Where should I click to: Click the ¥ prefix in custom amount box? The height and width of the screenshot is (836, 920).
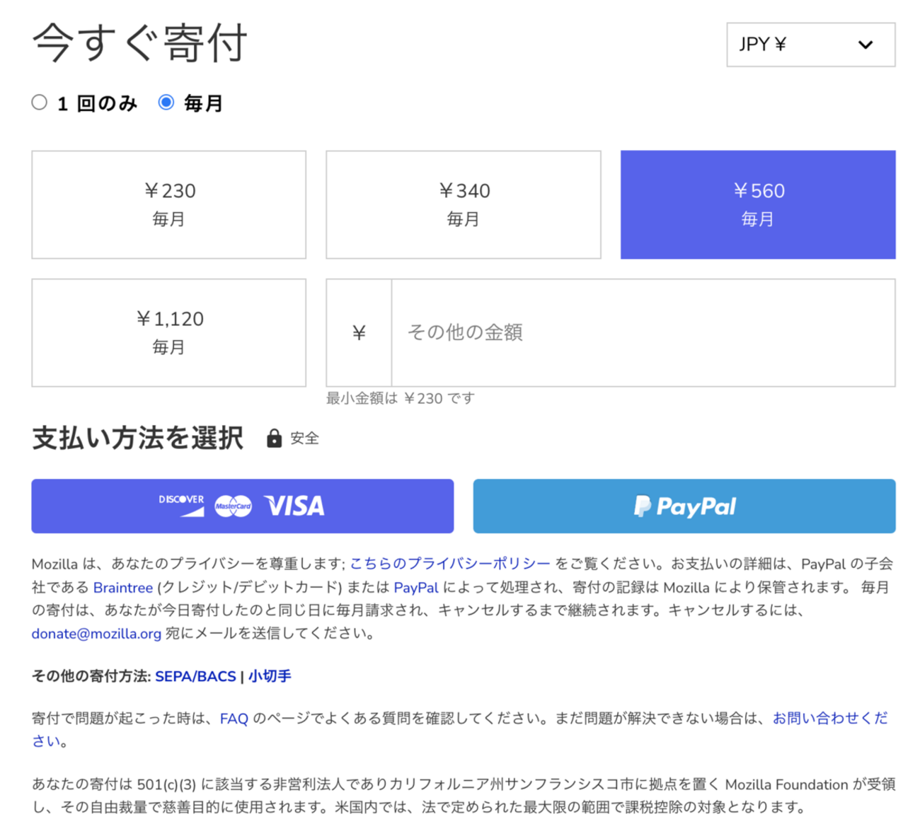click(x=360, y=332)
